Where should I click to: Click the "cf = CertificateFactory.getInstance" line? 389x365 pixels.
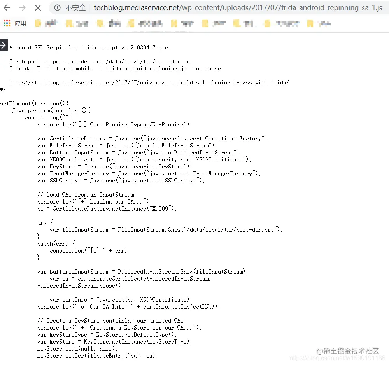(107, 209)
